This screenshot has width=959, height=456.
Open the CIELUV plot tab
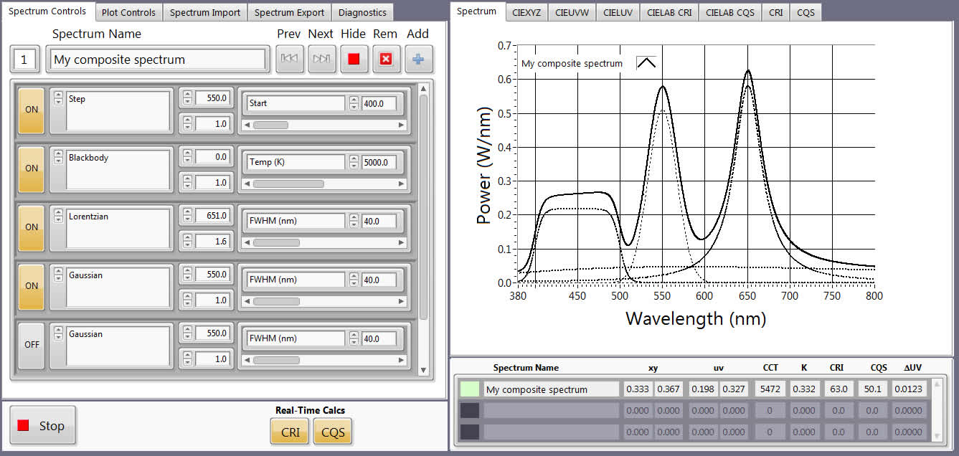[618, 12]
